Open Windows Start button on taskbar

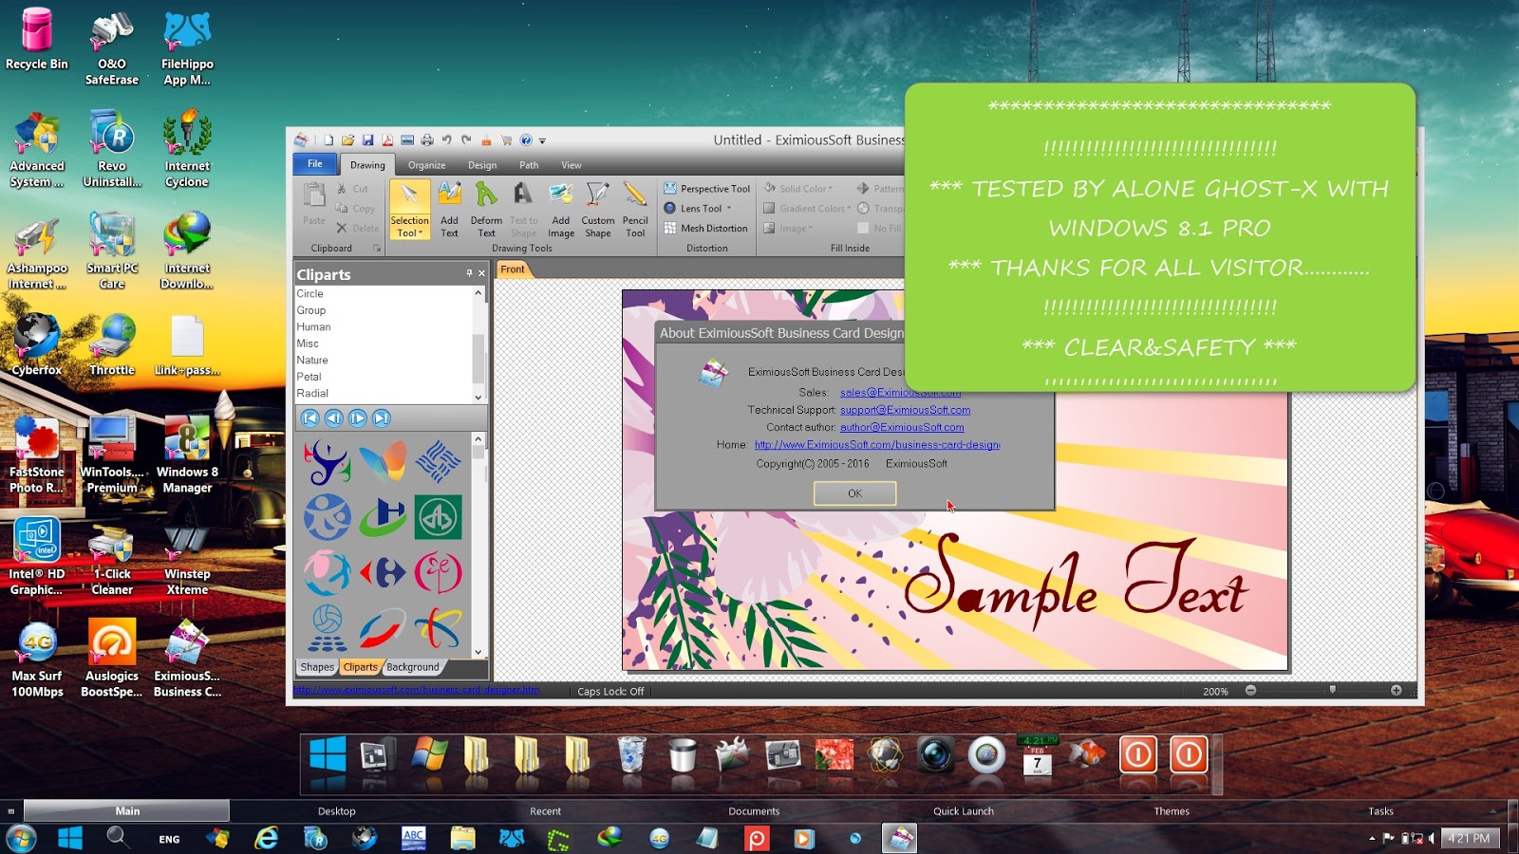coord(22,839)
